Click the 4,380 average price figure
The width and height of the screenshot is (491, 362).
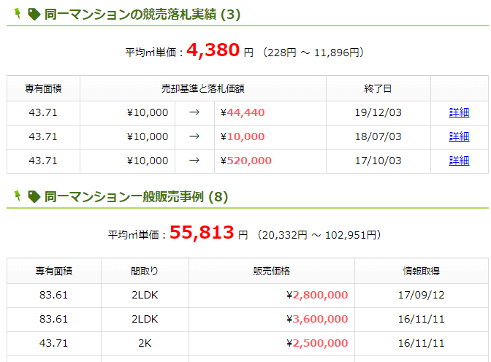(x=213, y=50)
